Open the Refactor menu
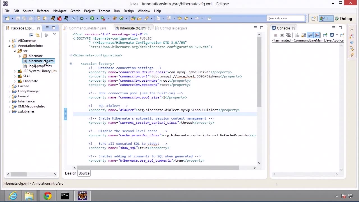359x202 pixels. click(43, 11)
